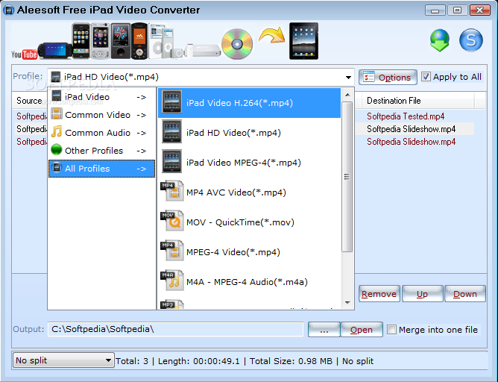Select MPEG-4 Video(*.mp4) profile
This screenshot has width=498, height=382.
tap(249, 252)
